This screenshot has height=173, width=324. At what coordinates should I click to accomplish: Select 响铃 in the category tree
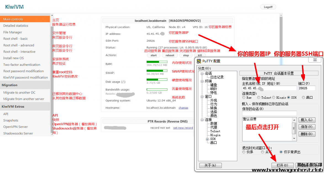(214, 89)
